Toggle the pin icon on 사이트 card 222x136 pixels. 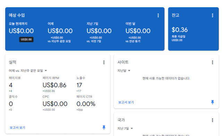tap(212, 102)
